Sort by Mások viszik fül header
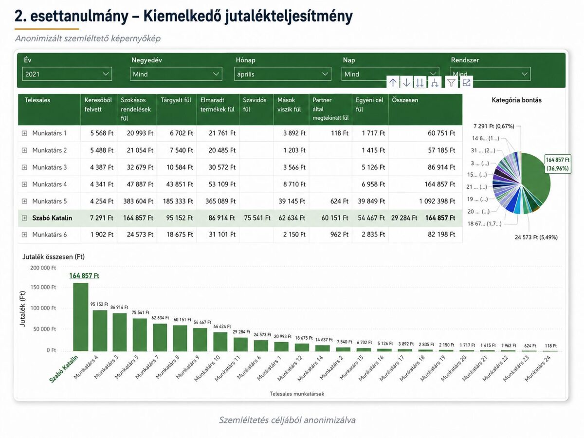 pyautogui.click(x=291, y=109)
